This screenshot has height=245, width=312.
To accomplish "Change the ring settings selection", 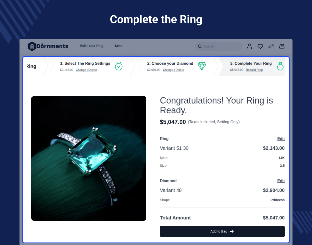I will coord(81,70).
